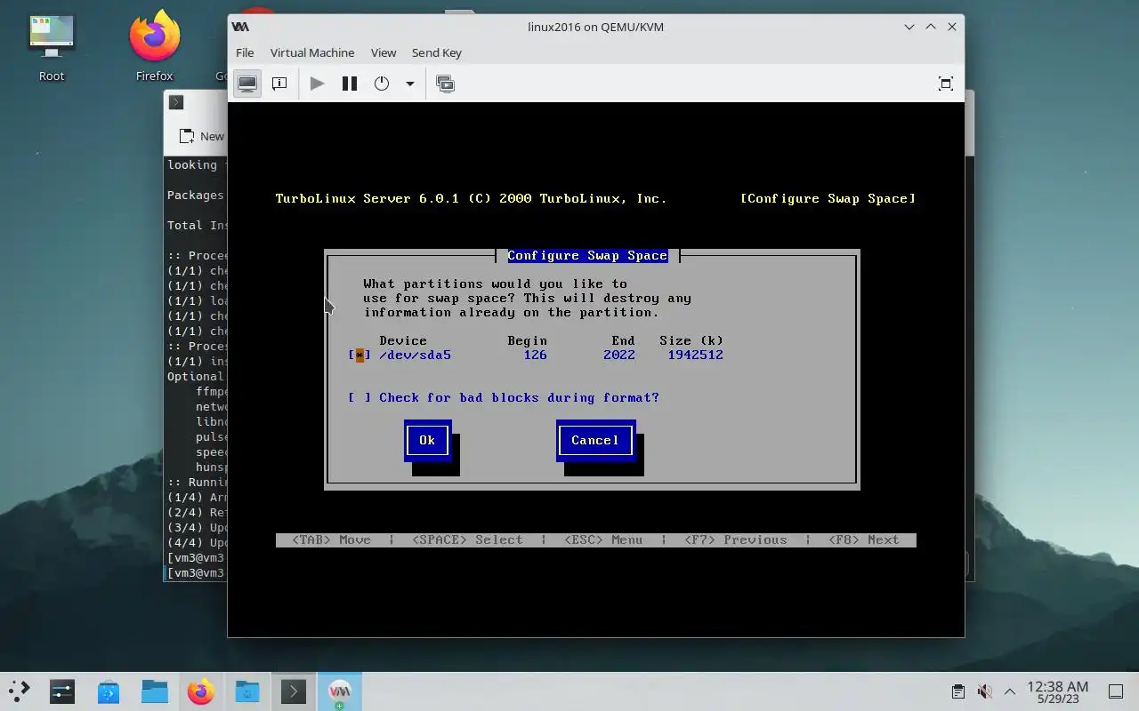Open the View menu
The image size is (1139, 711).
click(x=384, y=52)
